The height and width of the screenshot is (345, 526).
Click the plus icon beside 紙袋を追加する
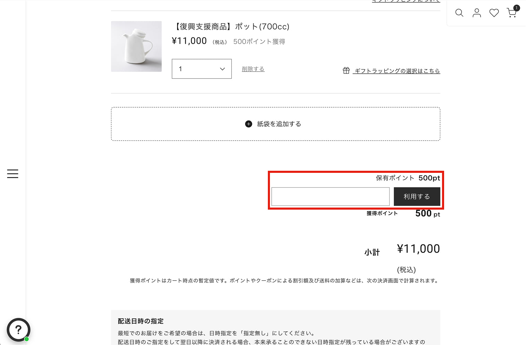[x=248, y=124]
